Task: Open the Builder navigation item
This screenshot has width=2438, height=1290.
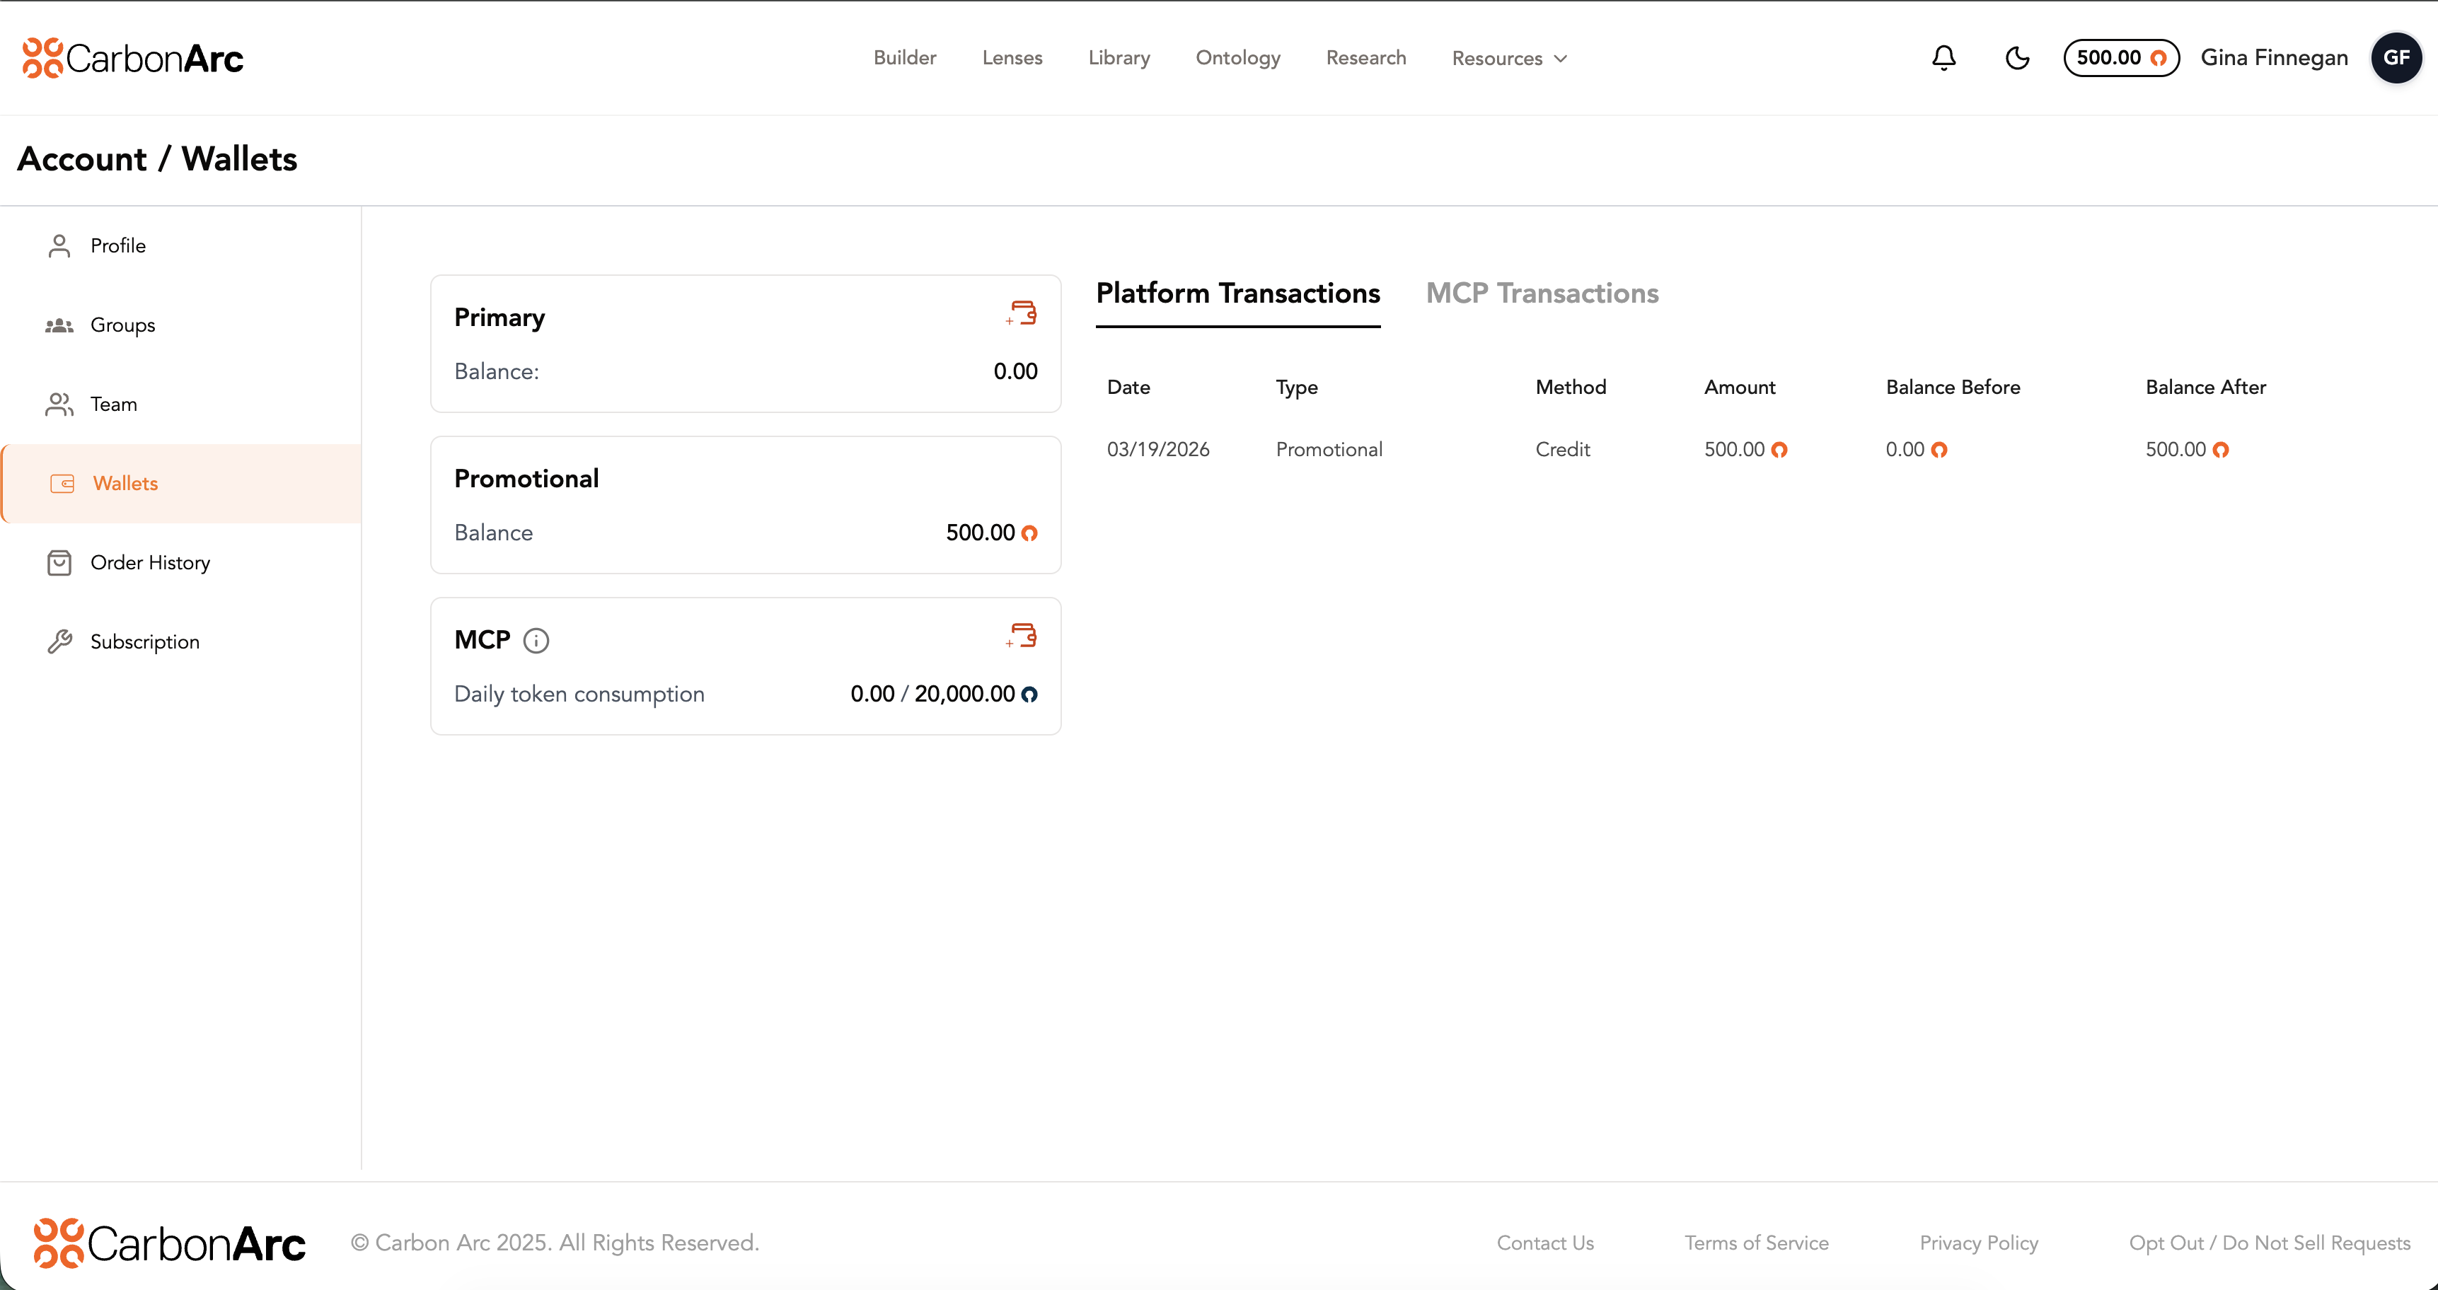Action: (904, 58)
